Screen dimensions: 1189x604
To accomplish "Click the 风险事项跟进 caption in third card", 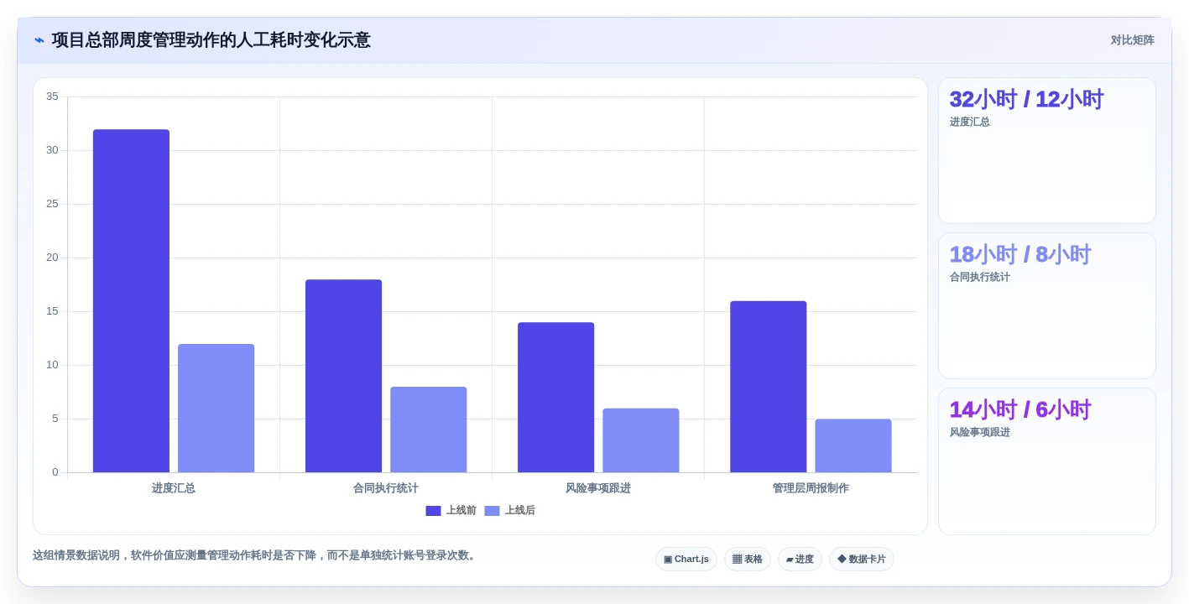I will (980, 432).
